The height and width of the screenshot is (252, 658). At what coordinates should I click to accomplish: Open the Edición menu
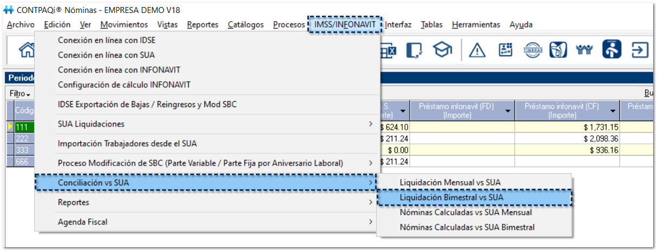pyautogui.click(x=57, y=24)
